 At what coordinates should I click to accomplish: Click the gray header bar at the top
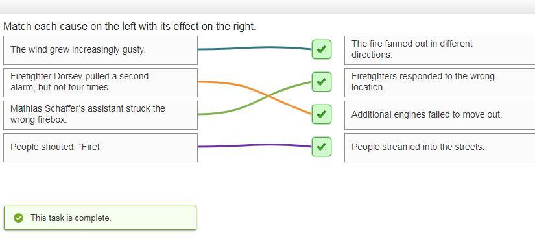point(267,7)
